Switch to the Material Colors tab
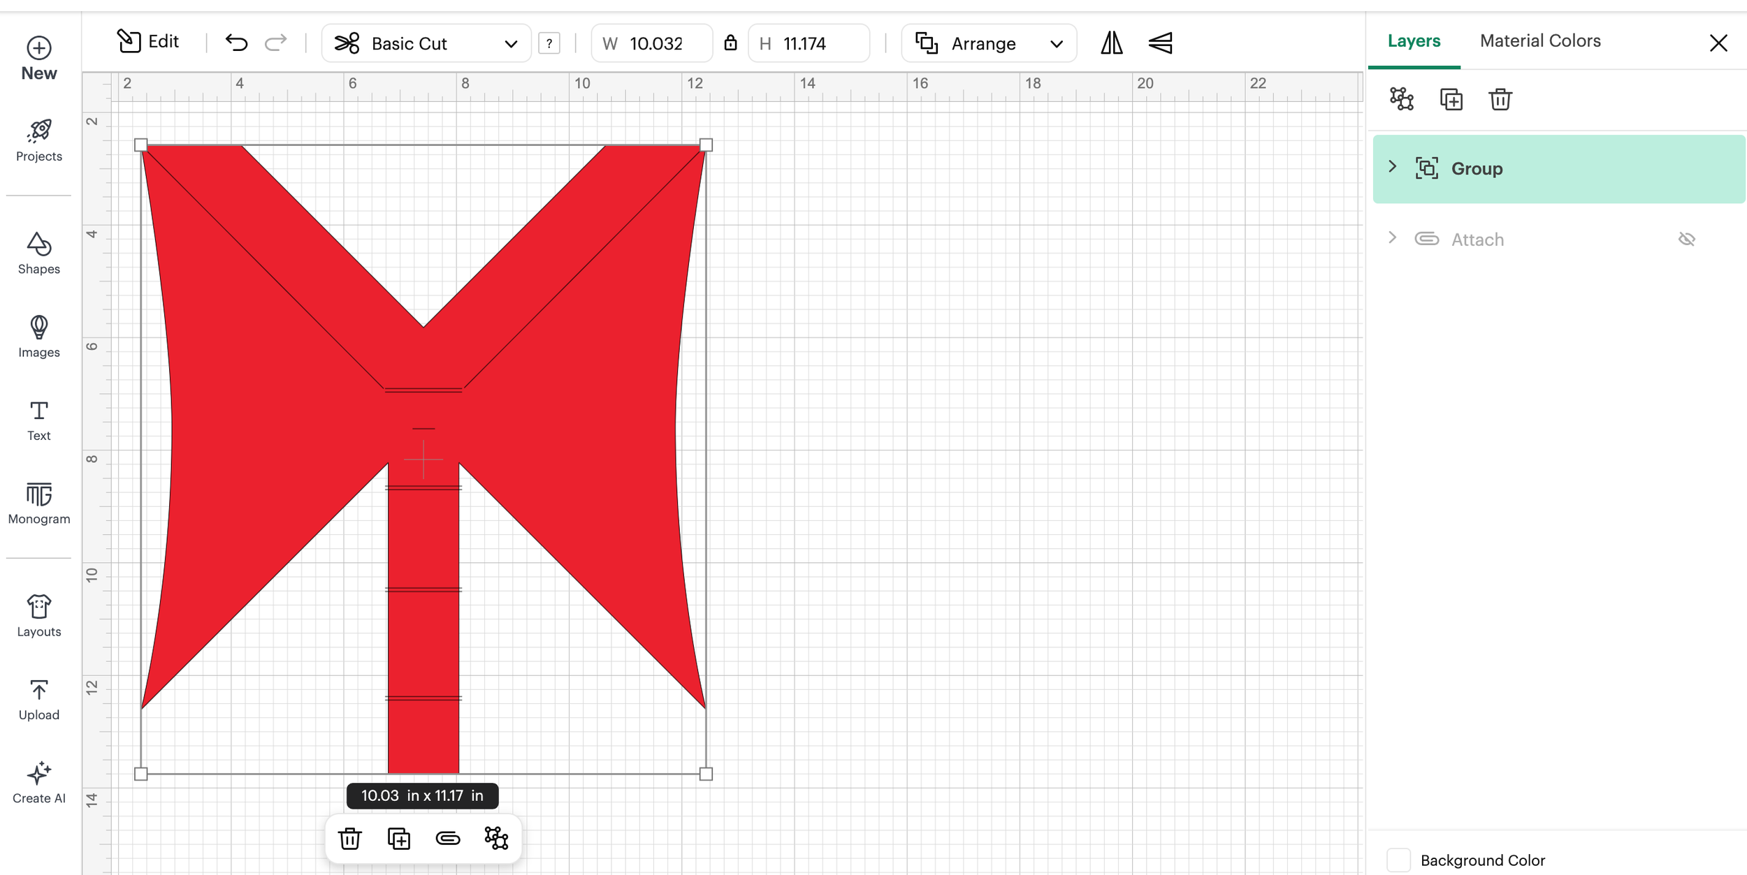This screenshot has height=875, width=1747. pos(1539,41)
